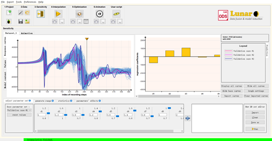
Task: Click Hide all curves button
Action: coord(256,86)
